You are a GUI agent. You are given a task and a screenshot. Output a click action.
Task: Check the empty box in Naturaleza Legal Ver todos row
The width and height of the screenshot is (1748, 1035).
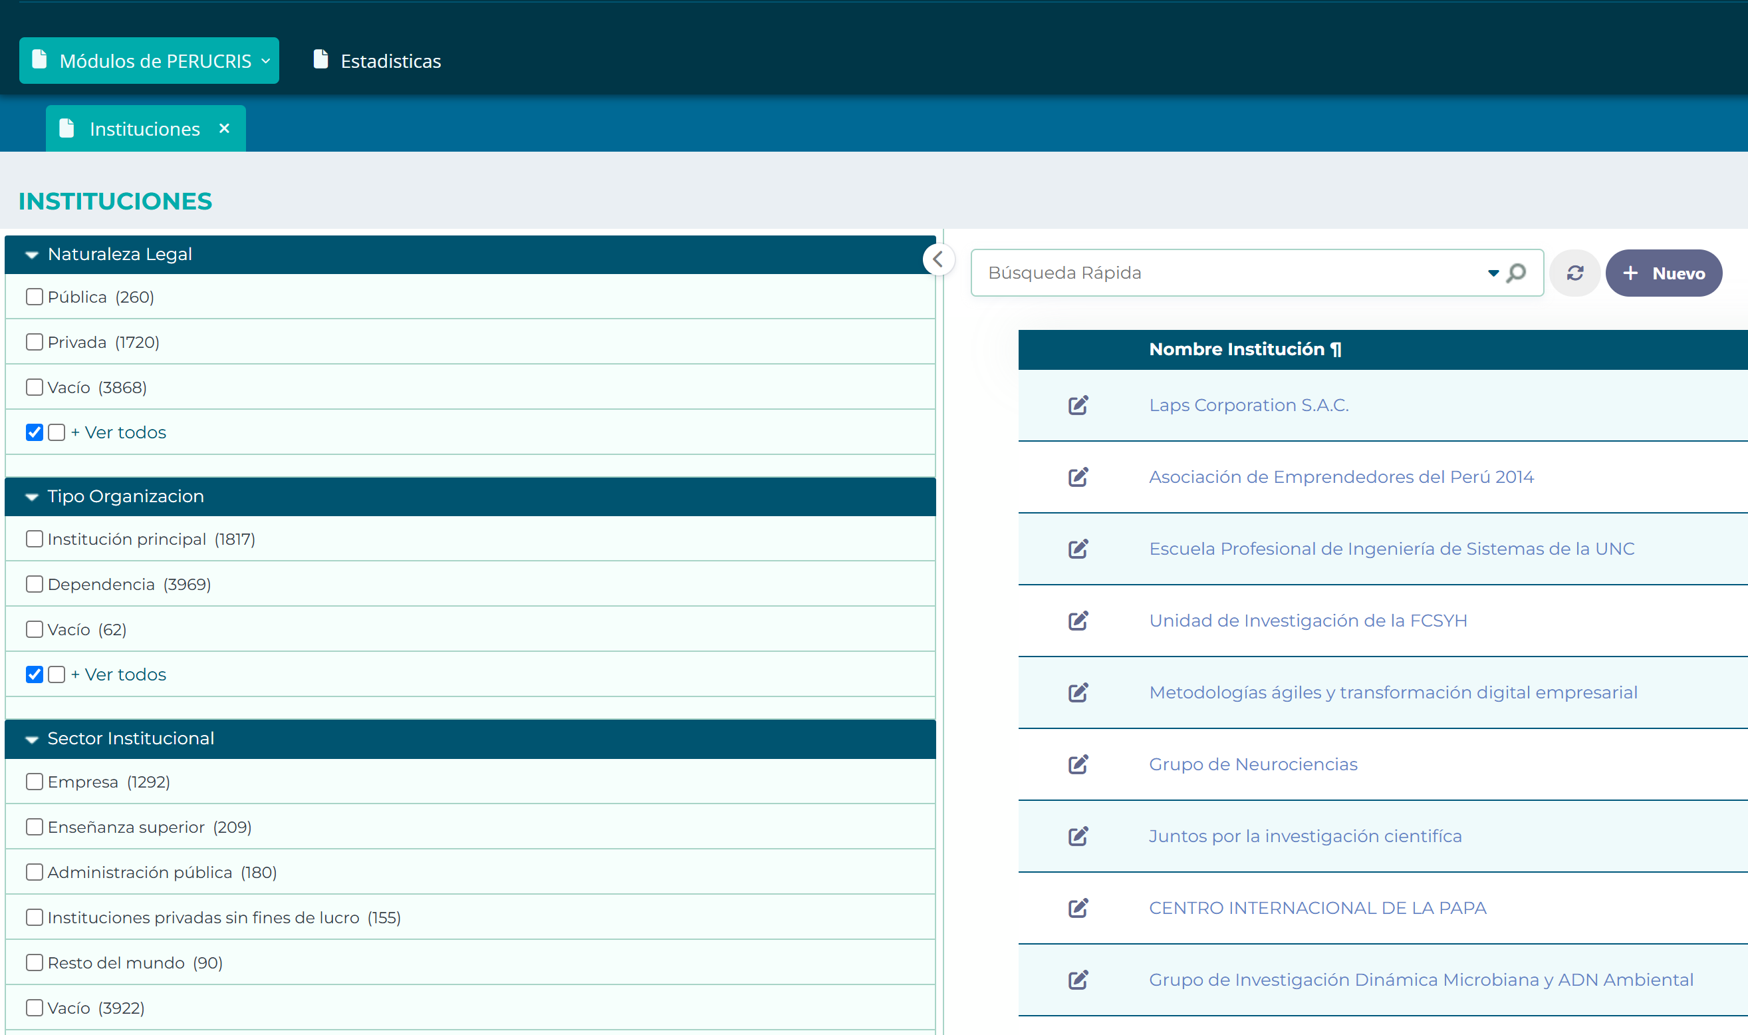point(57,432)
